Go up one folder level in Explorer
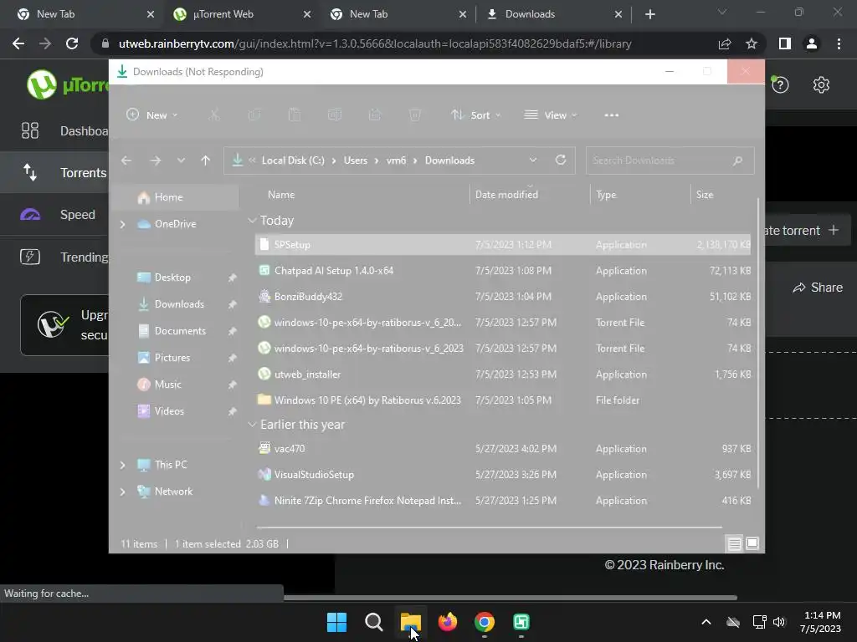The height and width of the screenshot is (642, 857). click(206, 160)
